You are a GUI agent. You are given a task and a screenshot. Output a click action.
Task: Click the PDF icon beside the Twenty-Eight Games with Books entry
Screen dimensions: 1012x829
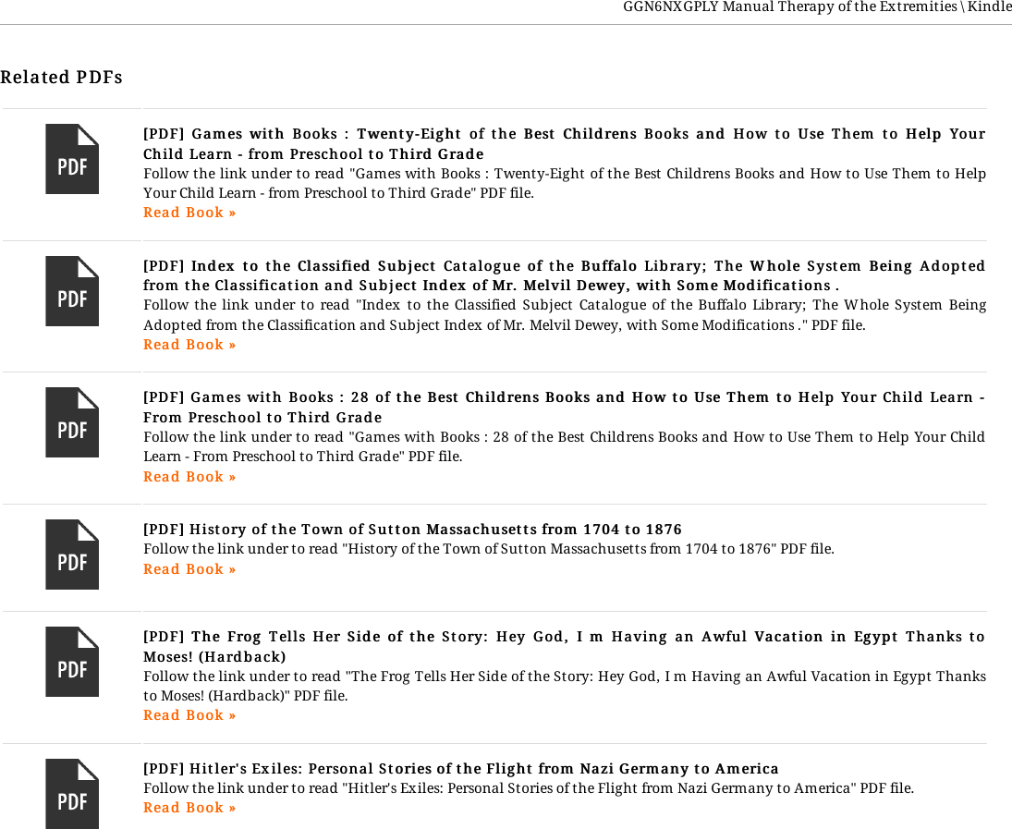[x=72, y=159]
